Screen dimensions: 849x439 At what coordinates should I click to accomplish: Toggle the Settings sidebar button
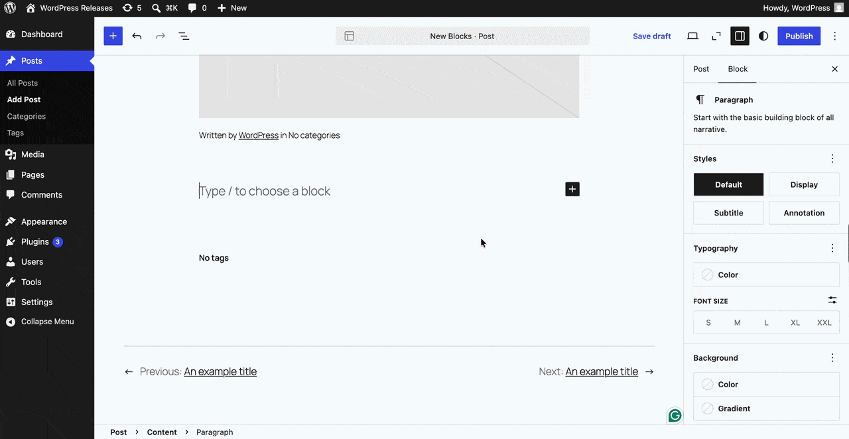pyautogui.click(x=740, y=36)
